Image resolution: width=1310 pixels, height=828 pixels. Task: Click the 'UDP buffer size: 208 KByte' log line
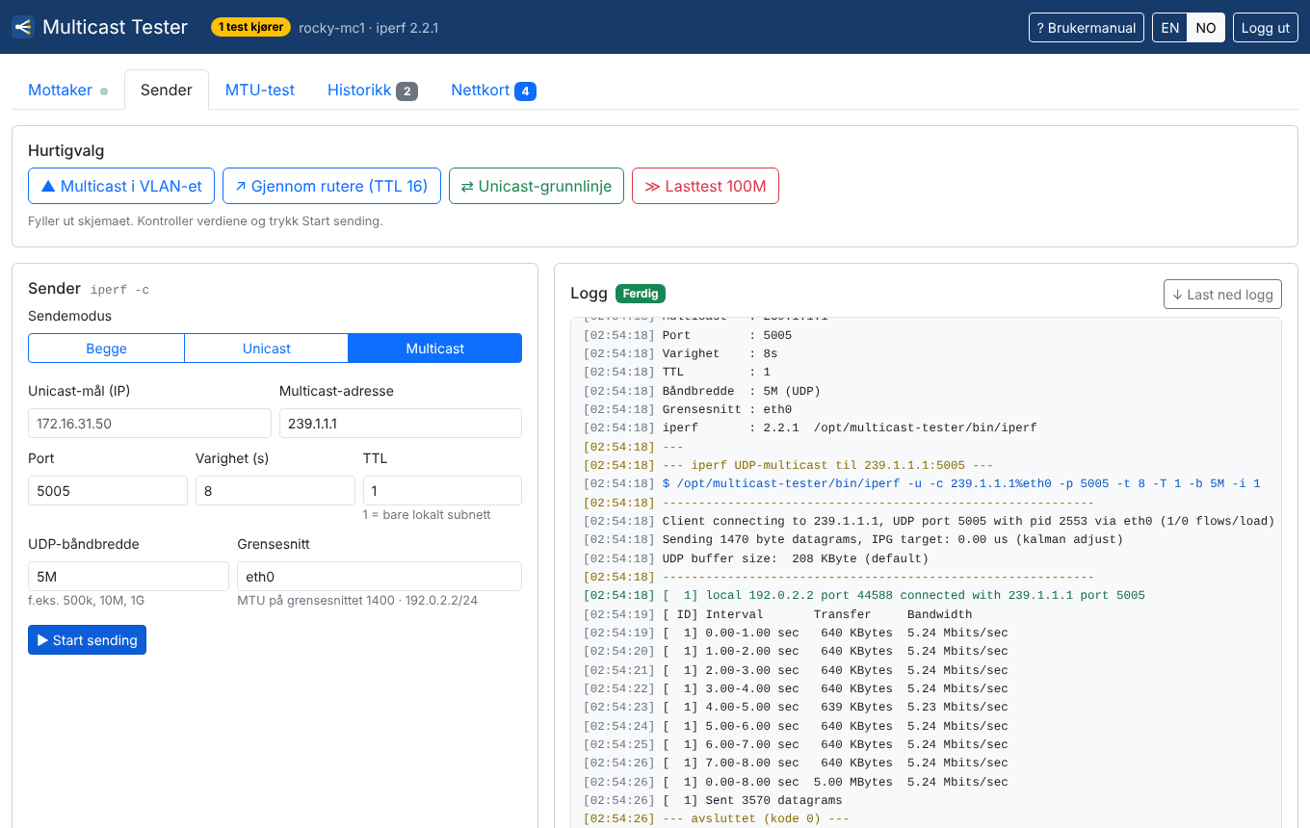coord(756,558)
